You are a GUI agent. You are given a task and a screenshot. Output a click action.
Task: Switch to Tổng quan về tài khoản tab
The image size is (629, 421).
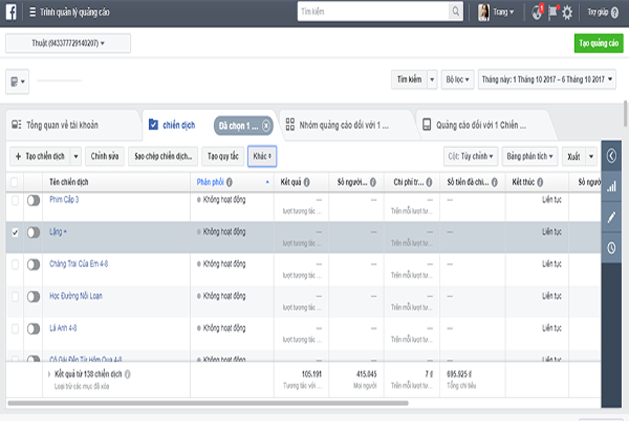pyautogui.click(x=73, y=126)
